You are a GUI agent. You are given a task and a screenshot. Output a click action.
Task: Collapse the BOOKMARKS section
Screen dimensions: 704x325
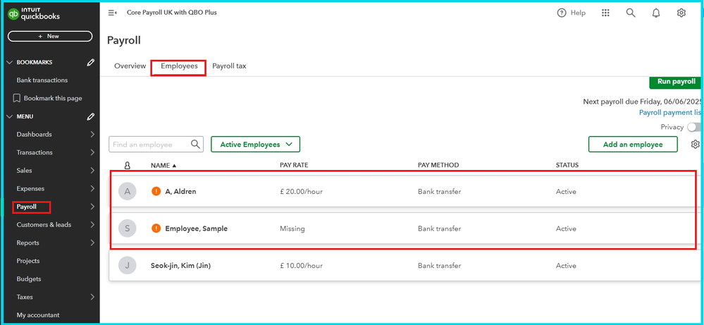tap(10, 63)
